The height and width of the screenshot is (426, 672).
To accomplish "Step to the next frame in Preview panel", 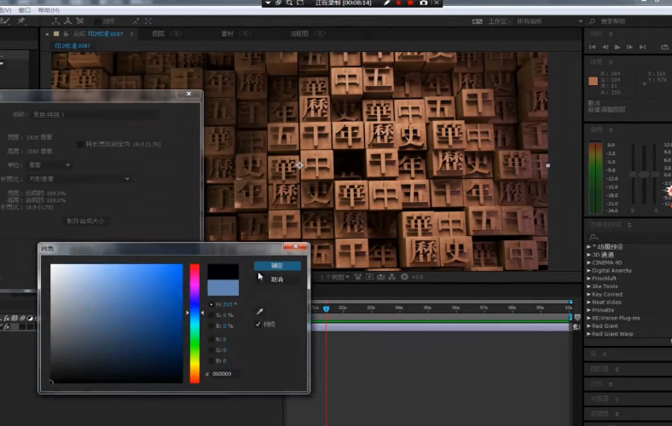I will point(629,47).
